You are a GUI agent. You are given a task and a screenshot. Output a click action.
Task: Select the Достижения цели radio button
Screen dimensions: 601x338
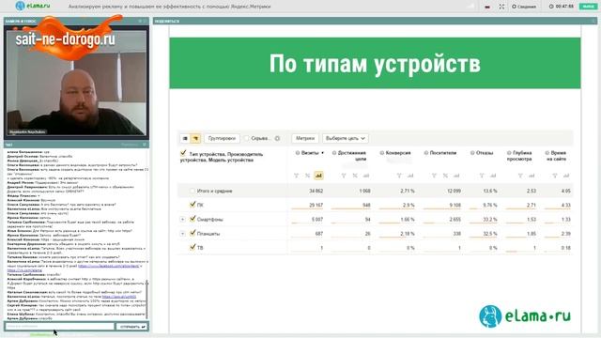[x=334, y=153]
